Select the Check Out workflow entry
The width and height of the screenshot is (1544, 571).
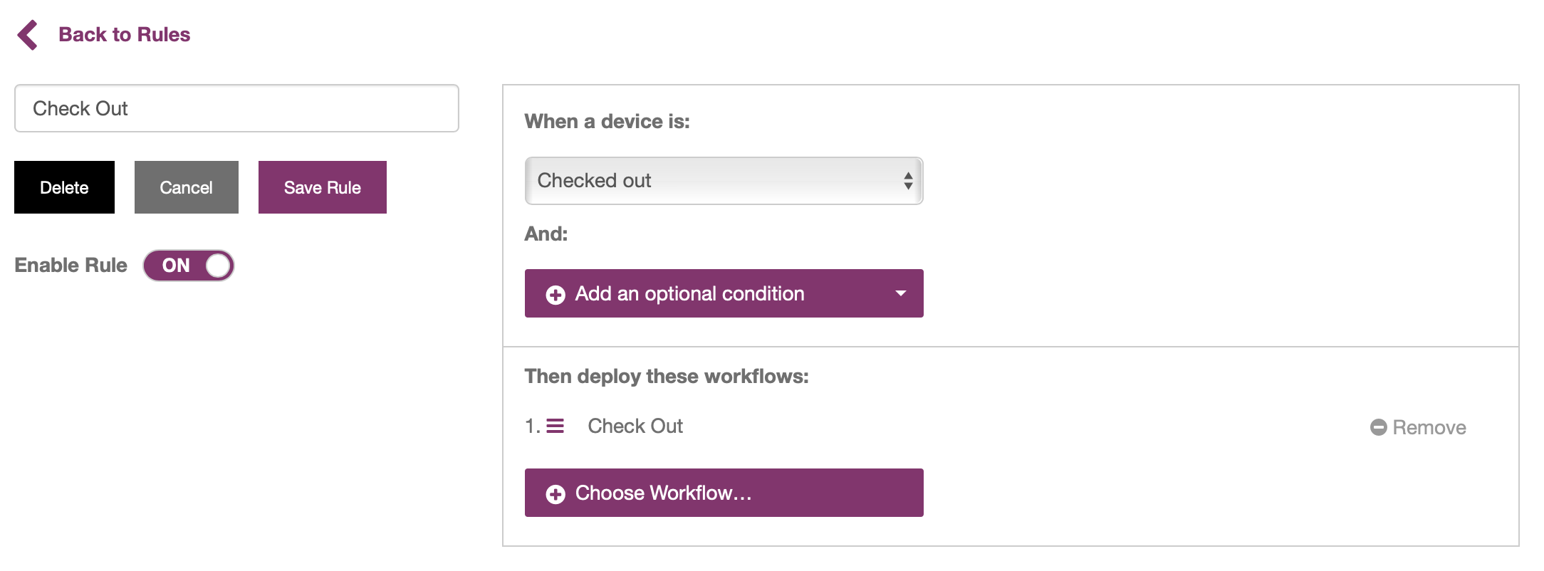point(635,426)
